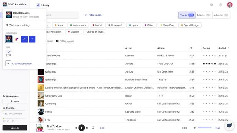
Task: Switch to the T workspace
Action: coord(32,39)
